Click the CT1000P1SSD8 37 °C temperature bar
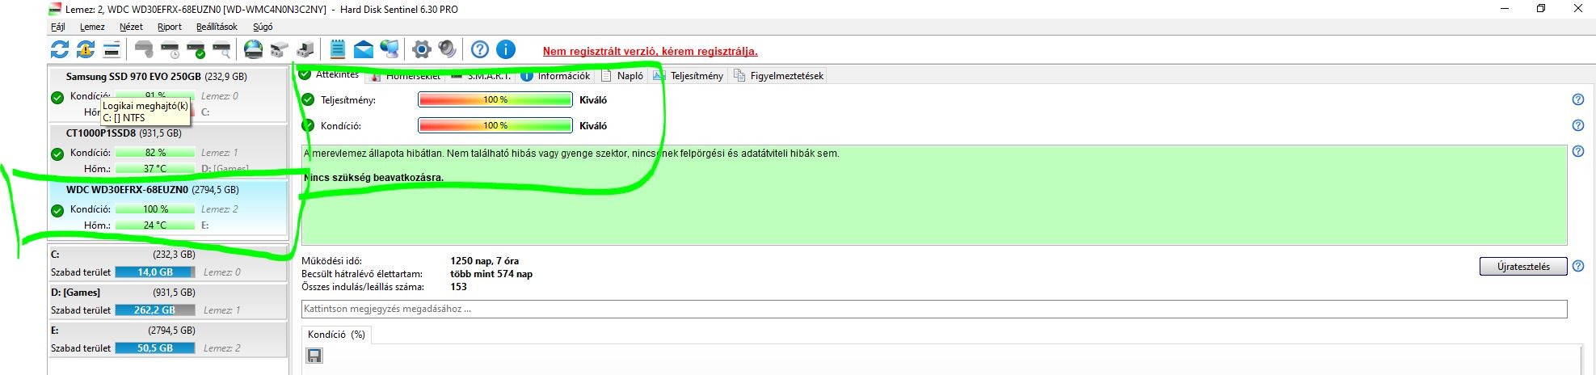This screenshot has width=1596, height=375. 155,169
